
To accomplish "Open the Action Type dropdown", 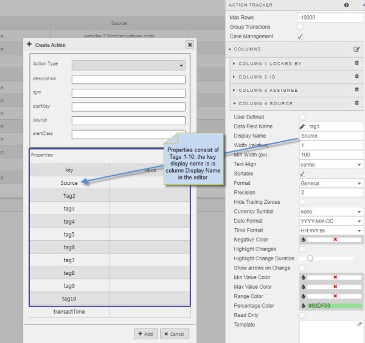I will (x=128, y=65).
